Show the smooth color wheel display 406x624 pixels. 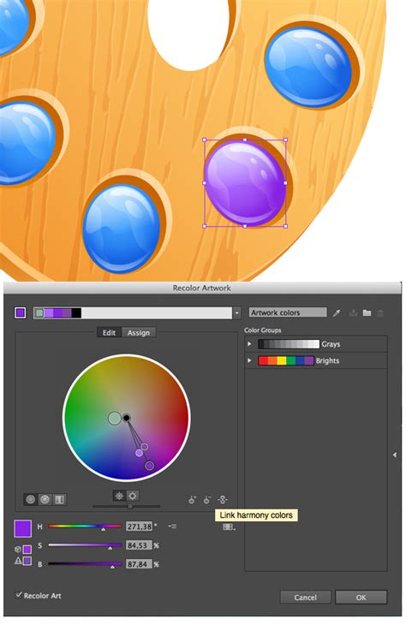(31, 499)
